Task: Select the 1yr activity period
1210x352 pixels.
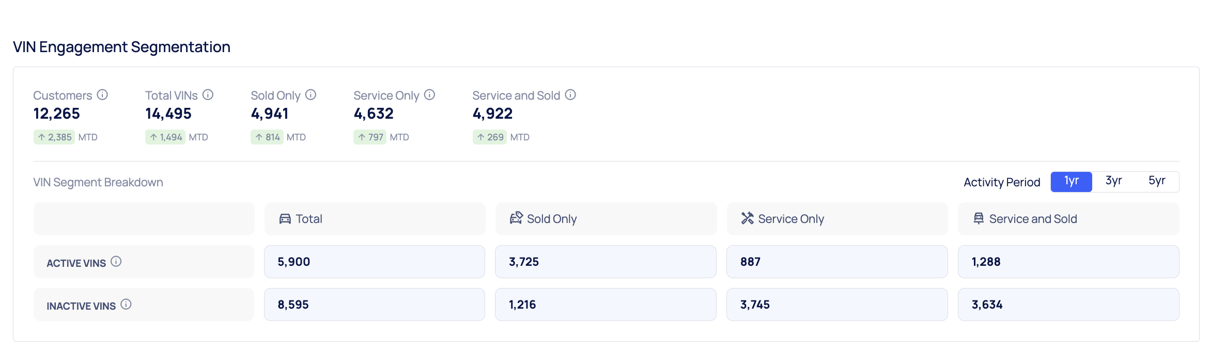Action: pos(1071,182)
